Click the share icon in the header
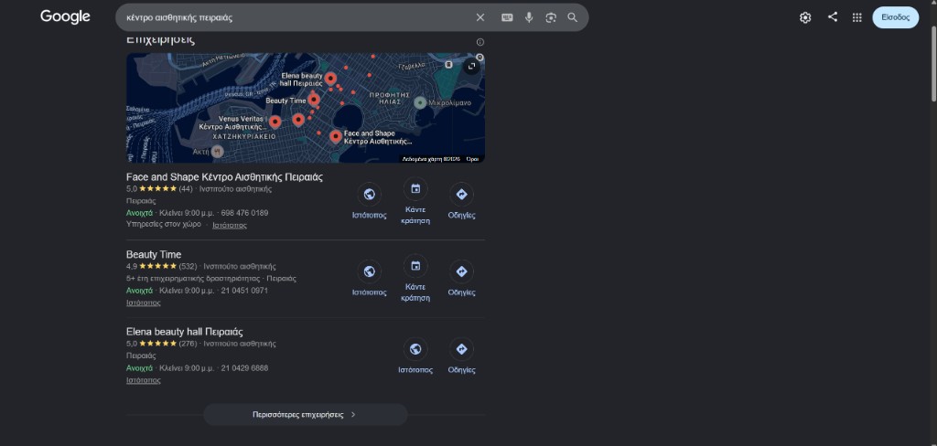Viewport: 937px width, 446px height. [x=833, y=16]
